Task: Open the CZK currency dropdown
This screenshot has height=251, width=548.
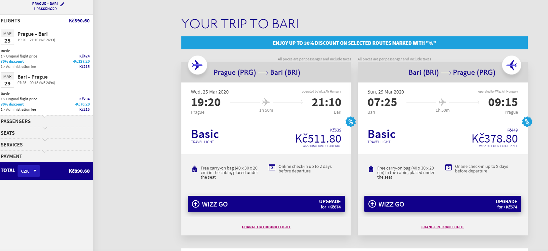Action: click(29, 171)
